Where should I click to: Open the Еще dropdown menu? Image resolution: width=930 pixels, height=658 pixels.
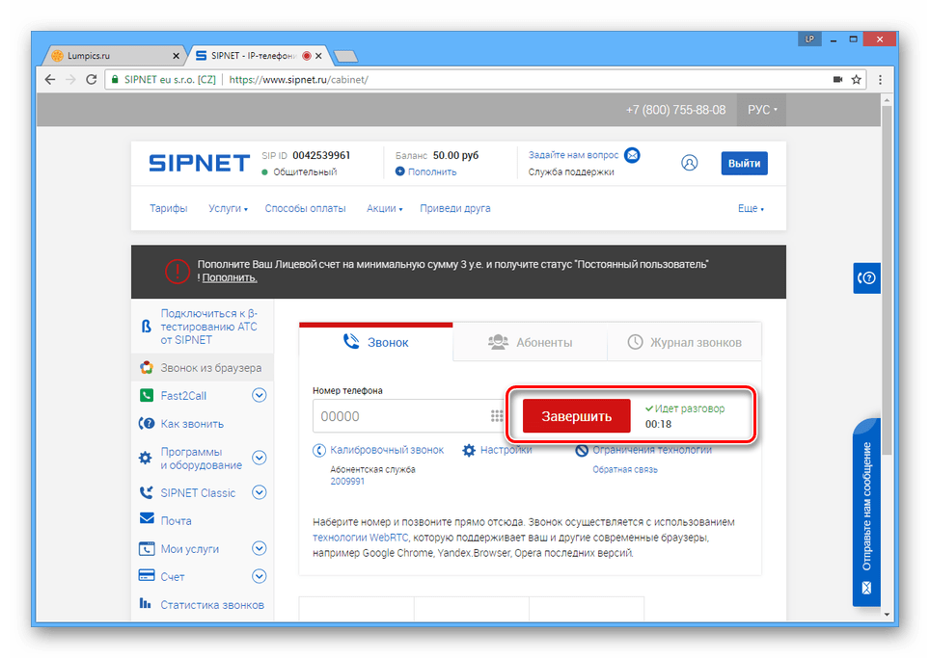coord(751,208)
